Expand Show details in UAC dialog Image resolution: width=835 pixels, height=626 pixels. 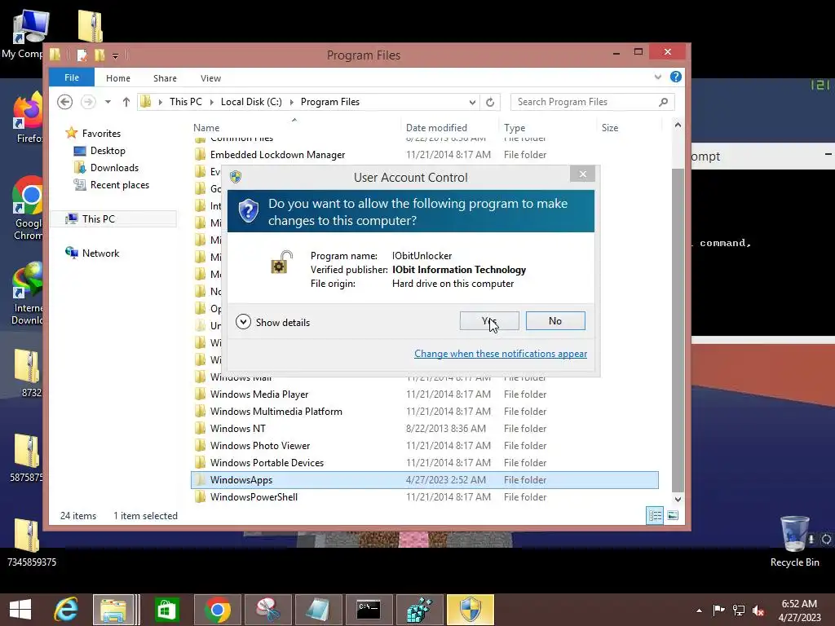[272, 322]
